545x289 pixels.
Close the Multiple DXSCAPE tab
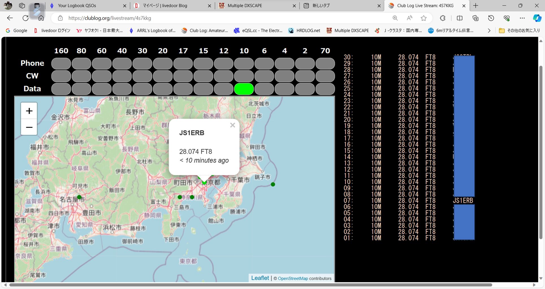[294, 6]
